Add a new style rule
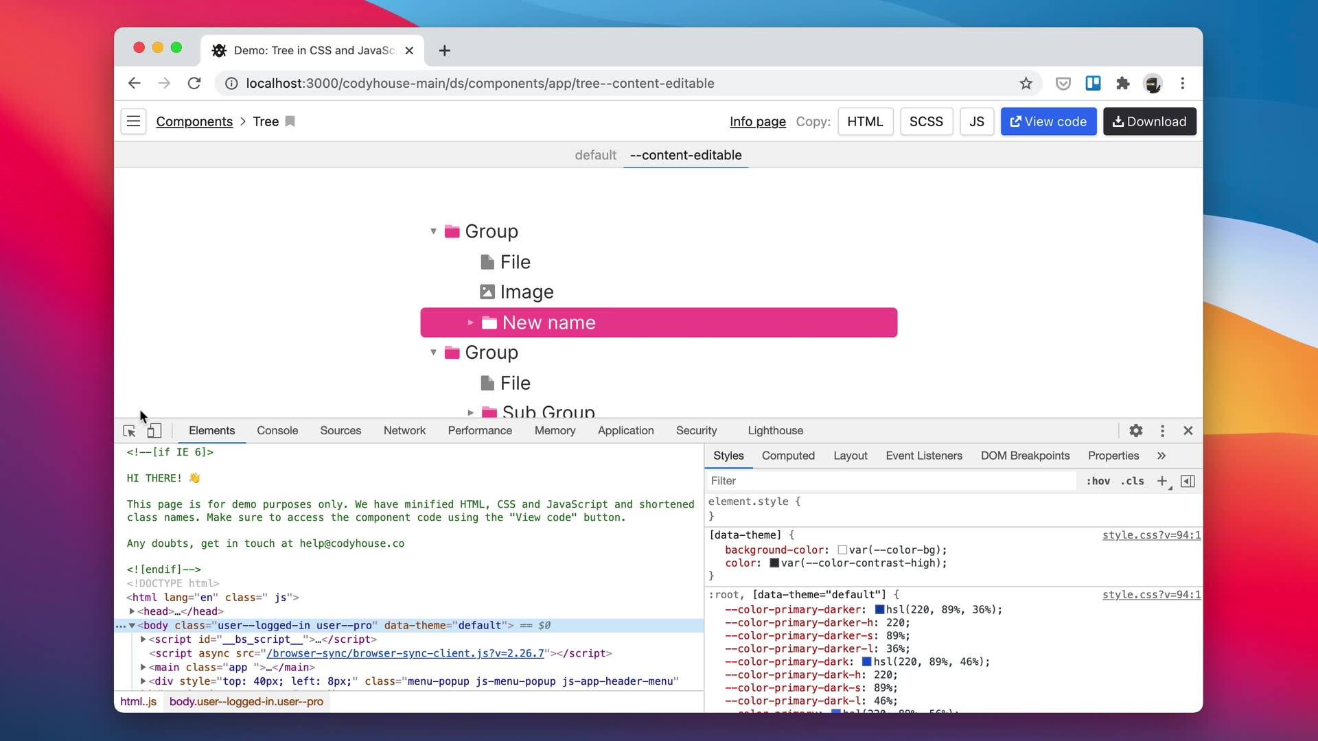The image size is (1318, 741). coord(1162,481)
